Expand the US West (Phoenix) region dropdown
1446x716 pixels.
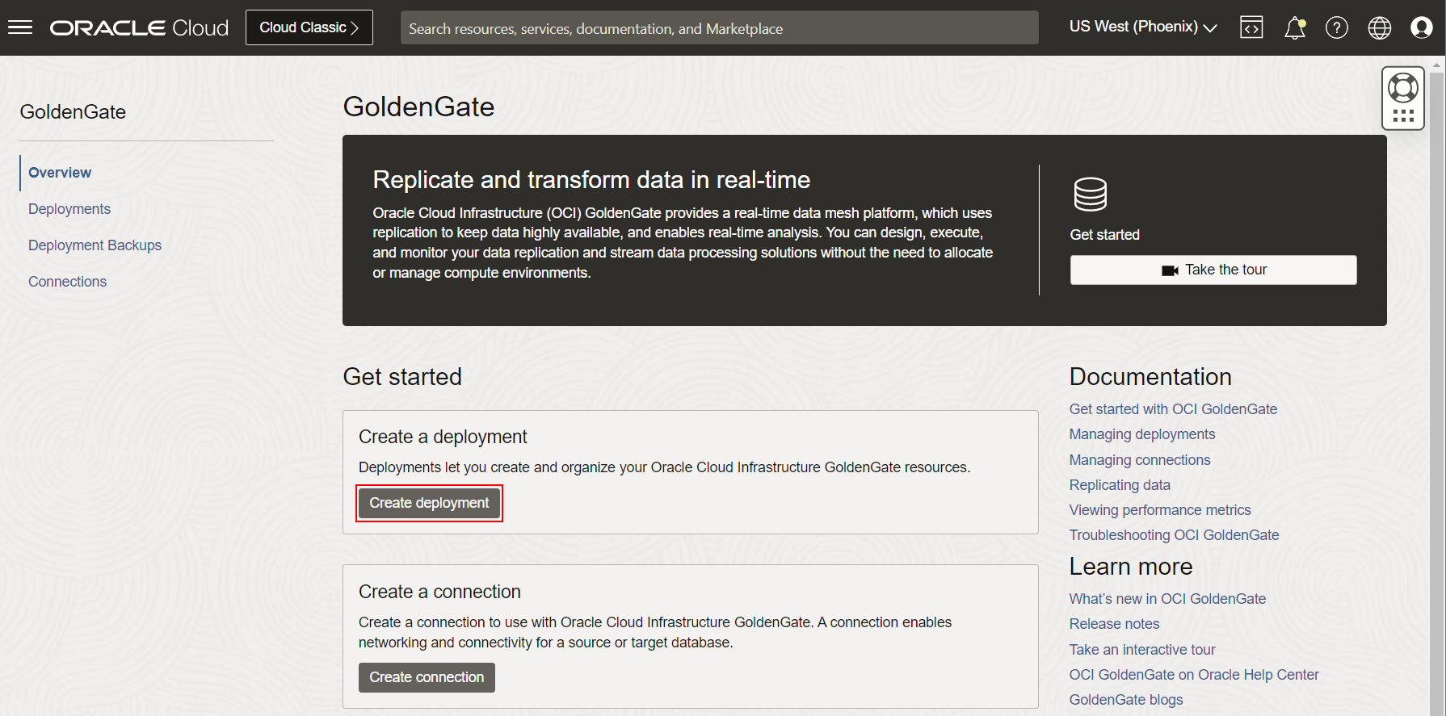1142,27
